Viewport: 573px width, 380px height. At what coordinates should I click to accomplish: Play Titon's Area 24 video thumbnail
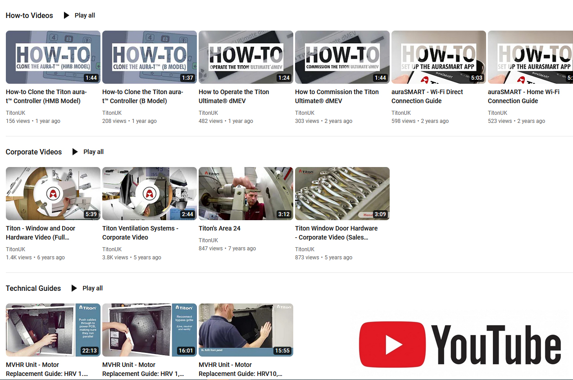[x=246, y=194]
